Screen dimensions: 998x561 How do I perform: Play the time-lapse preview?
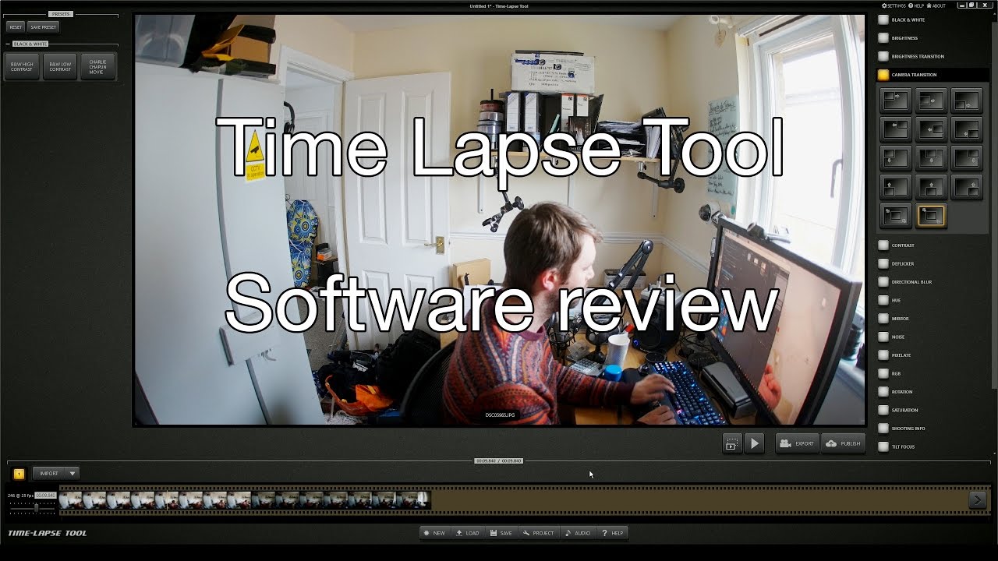click(x=754, y=443)
